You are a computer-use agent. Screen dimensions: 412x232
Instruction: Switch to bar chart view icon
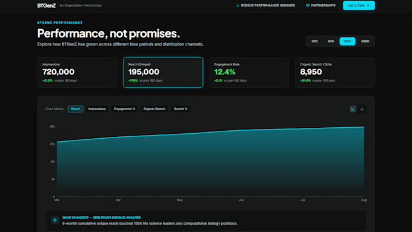362,109
